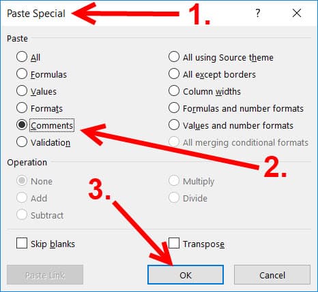Choose the Formulas radio button

click(22, 74)
